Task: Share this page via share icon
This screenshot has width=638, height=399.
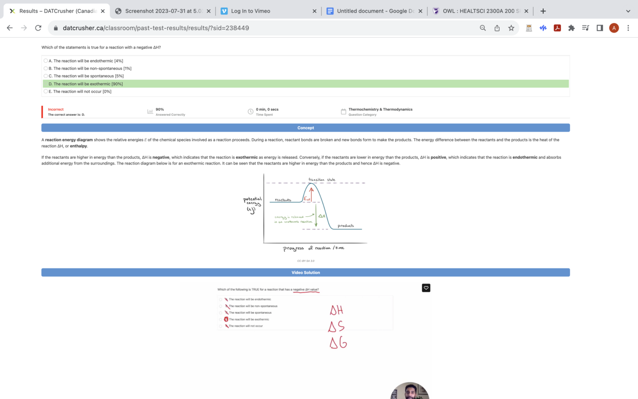Action: pos(497,28)
